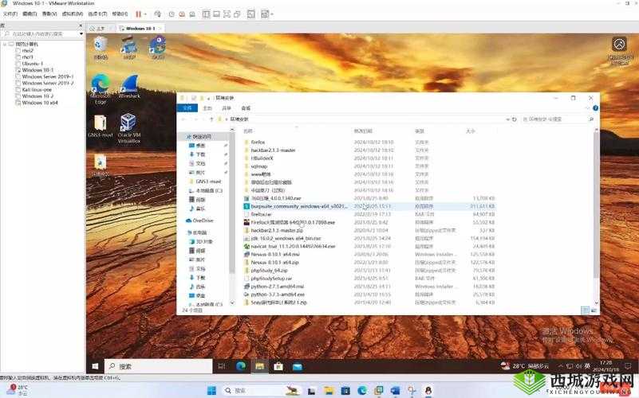Click the Oracle VM VirtualBox desktop icon
Screen dimensions: 639x398
coord(128,123)
